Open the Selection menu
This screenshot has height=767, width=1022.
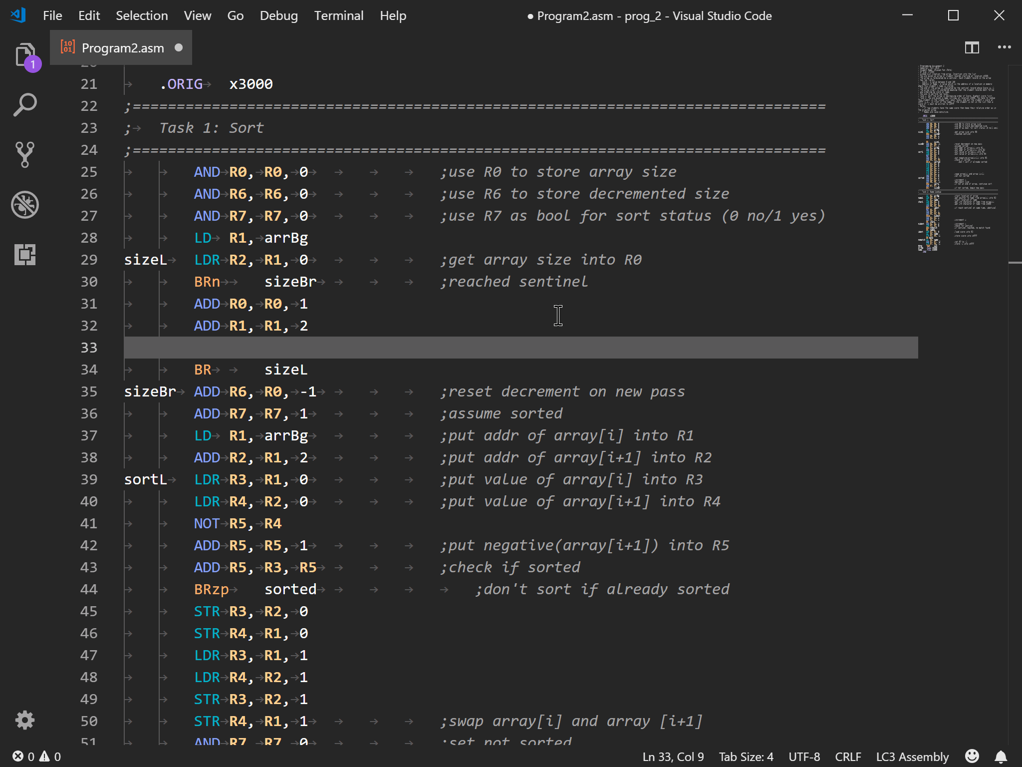coord(142,15)
